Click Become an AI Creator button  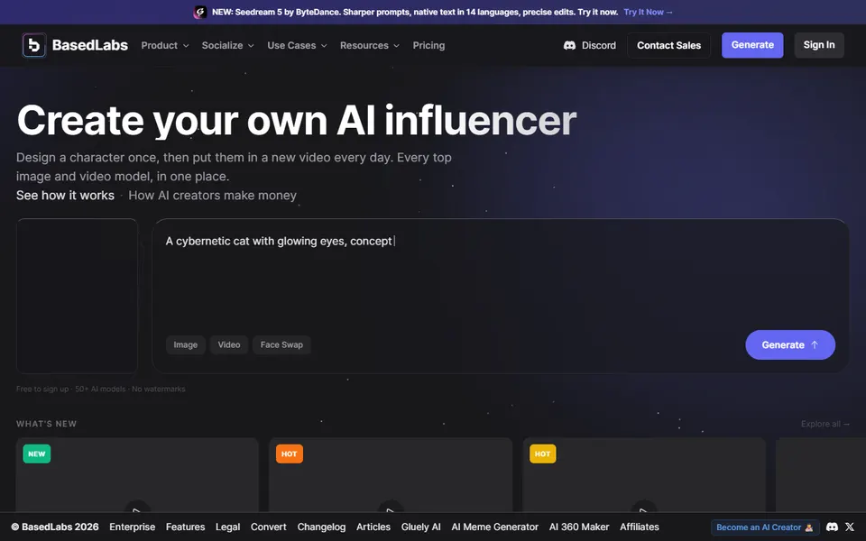tap(765, 527)
